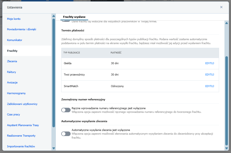Click the Odroczony payment value

pos(117,86)
